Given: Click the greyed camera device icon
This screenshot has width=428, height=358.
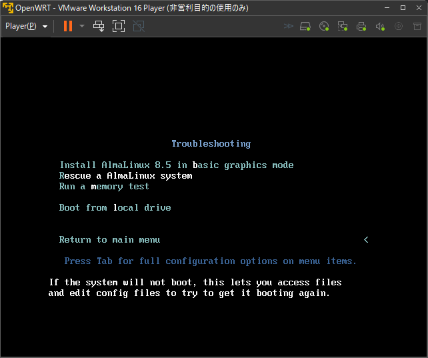Looking at the screenshot, I should (x=399, y=26).
